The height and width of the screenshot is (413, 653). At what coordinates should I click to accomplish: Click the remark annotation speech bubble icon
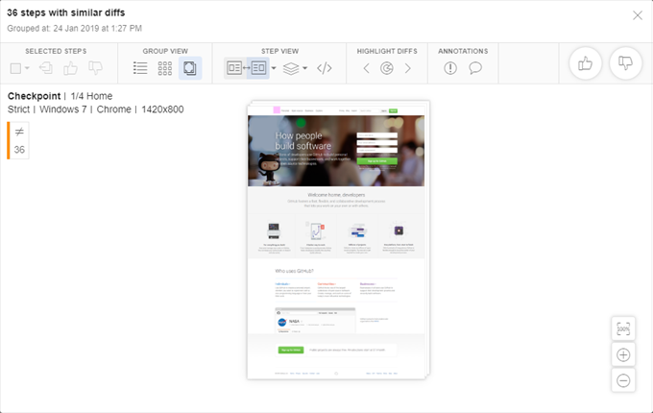474,68
